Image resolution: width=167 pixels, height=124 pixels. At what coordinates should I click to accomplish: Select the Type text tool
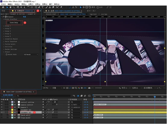coord(43,7)
